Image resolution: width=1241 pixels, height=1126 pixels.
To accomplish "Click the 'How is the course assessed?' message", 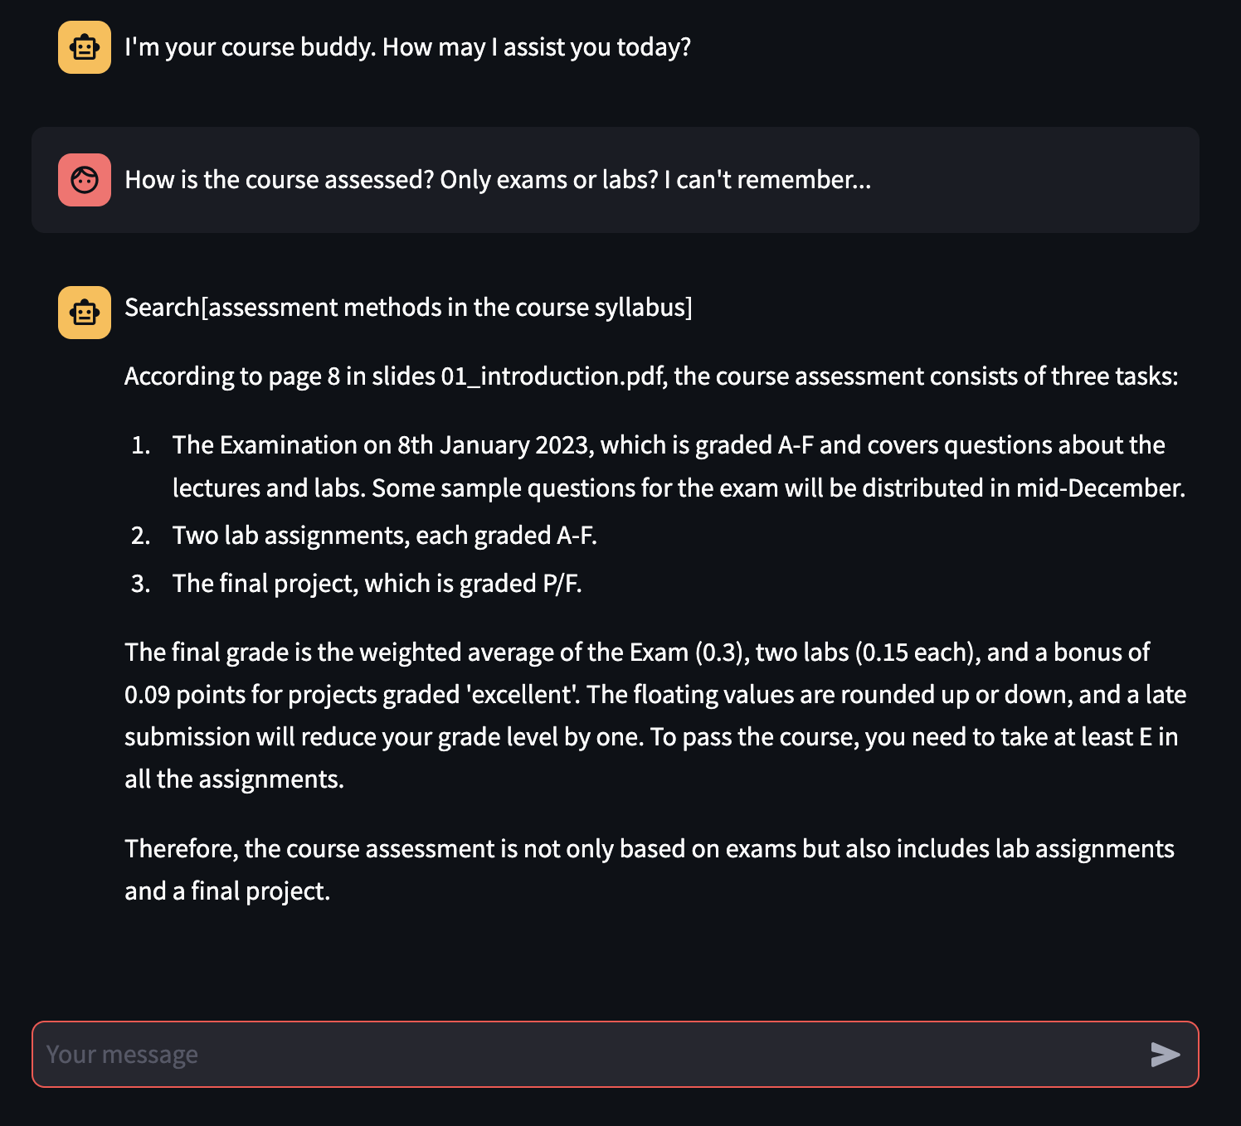I will click(x=498, y=180).
